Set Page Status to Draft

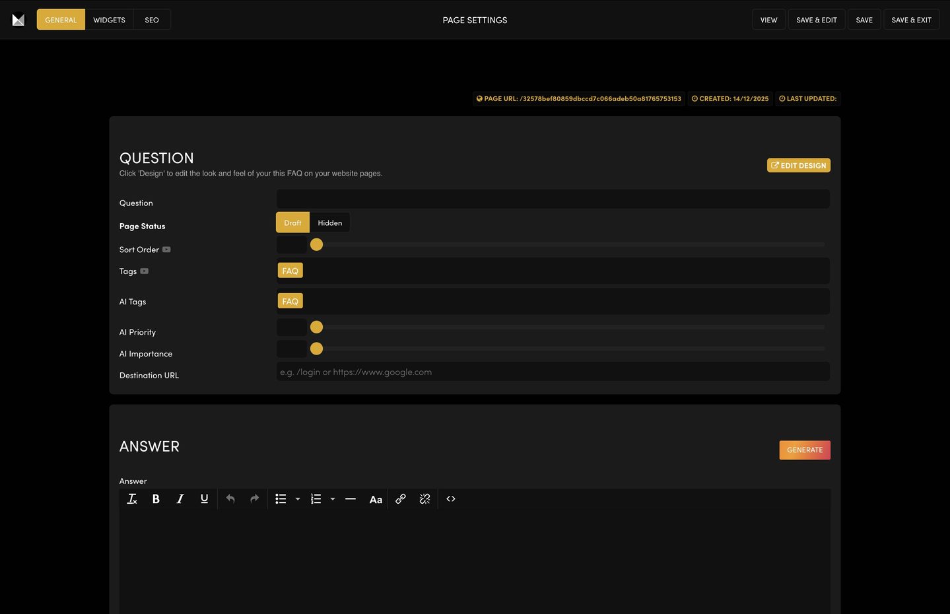coord(292,222)
